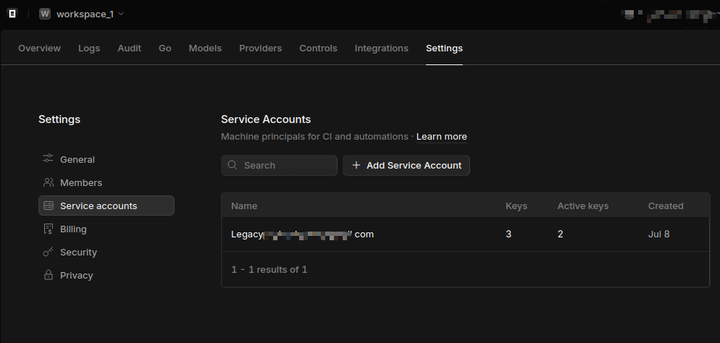Viewport: 720px width, 343px height.
Task: Click the Members people icon
Action: (49, 182)
